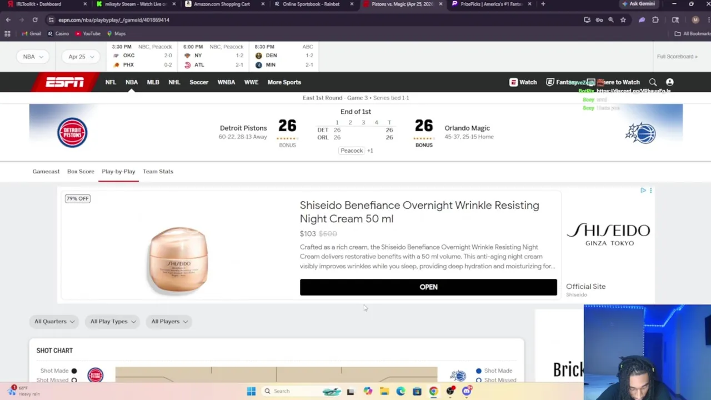Open the ESPN search magnifier icon
This screenshot has width=711, height=400.
click(x=653, y=82)
